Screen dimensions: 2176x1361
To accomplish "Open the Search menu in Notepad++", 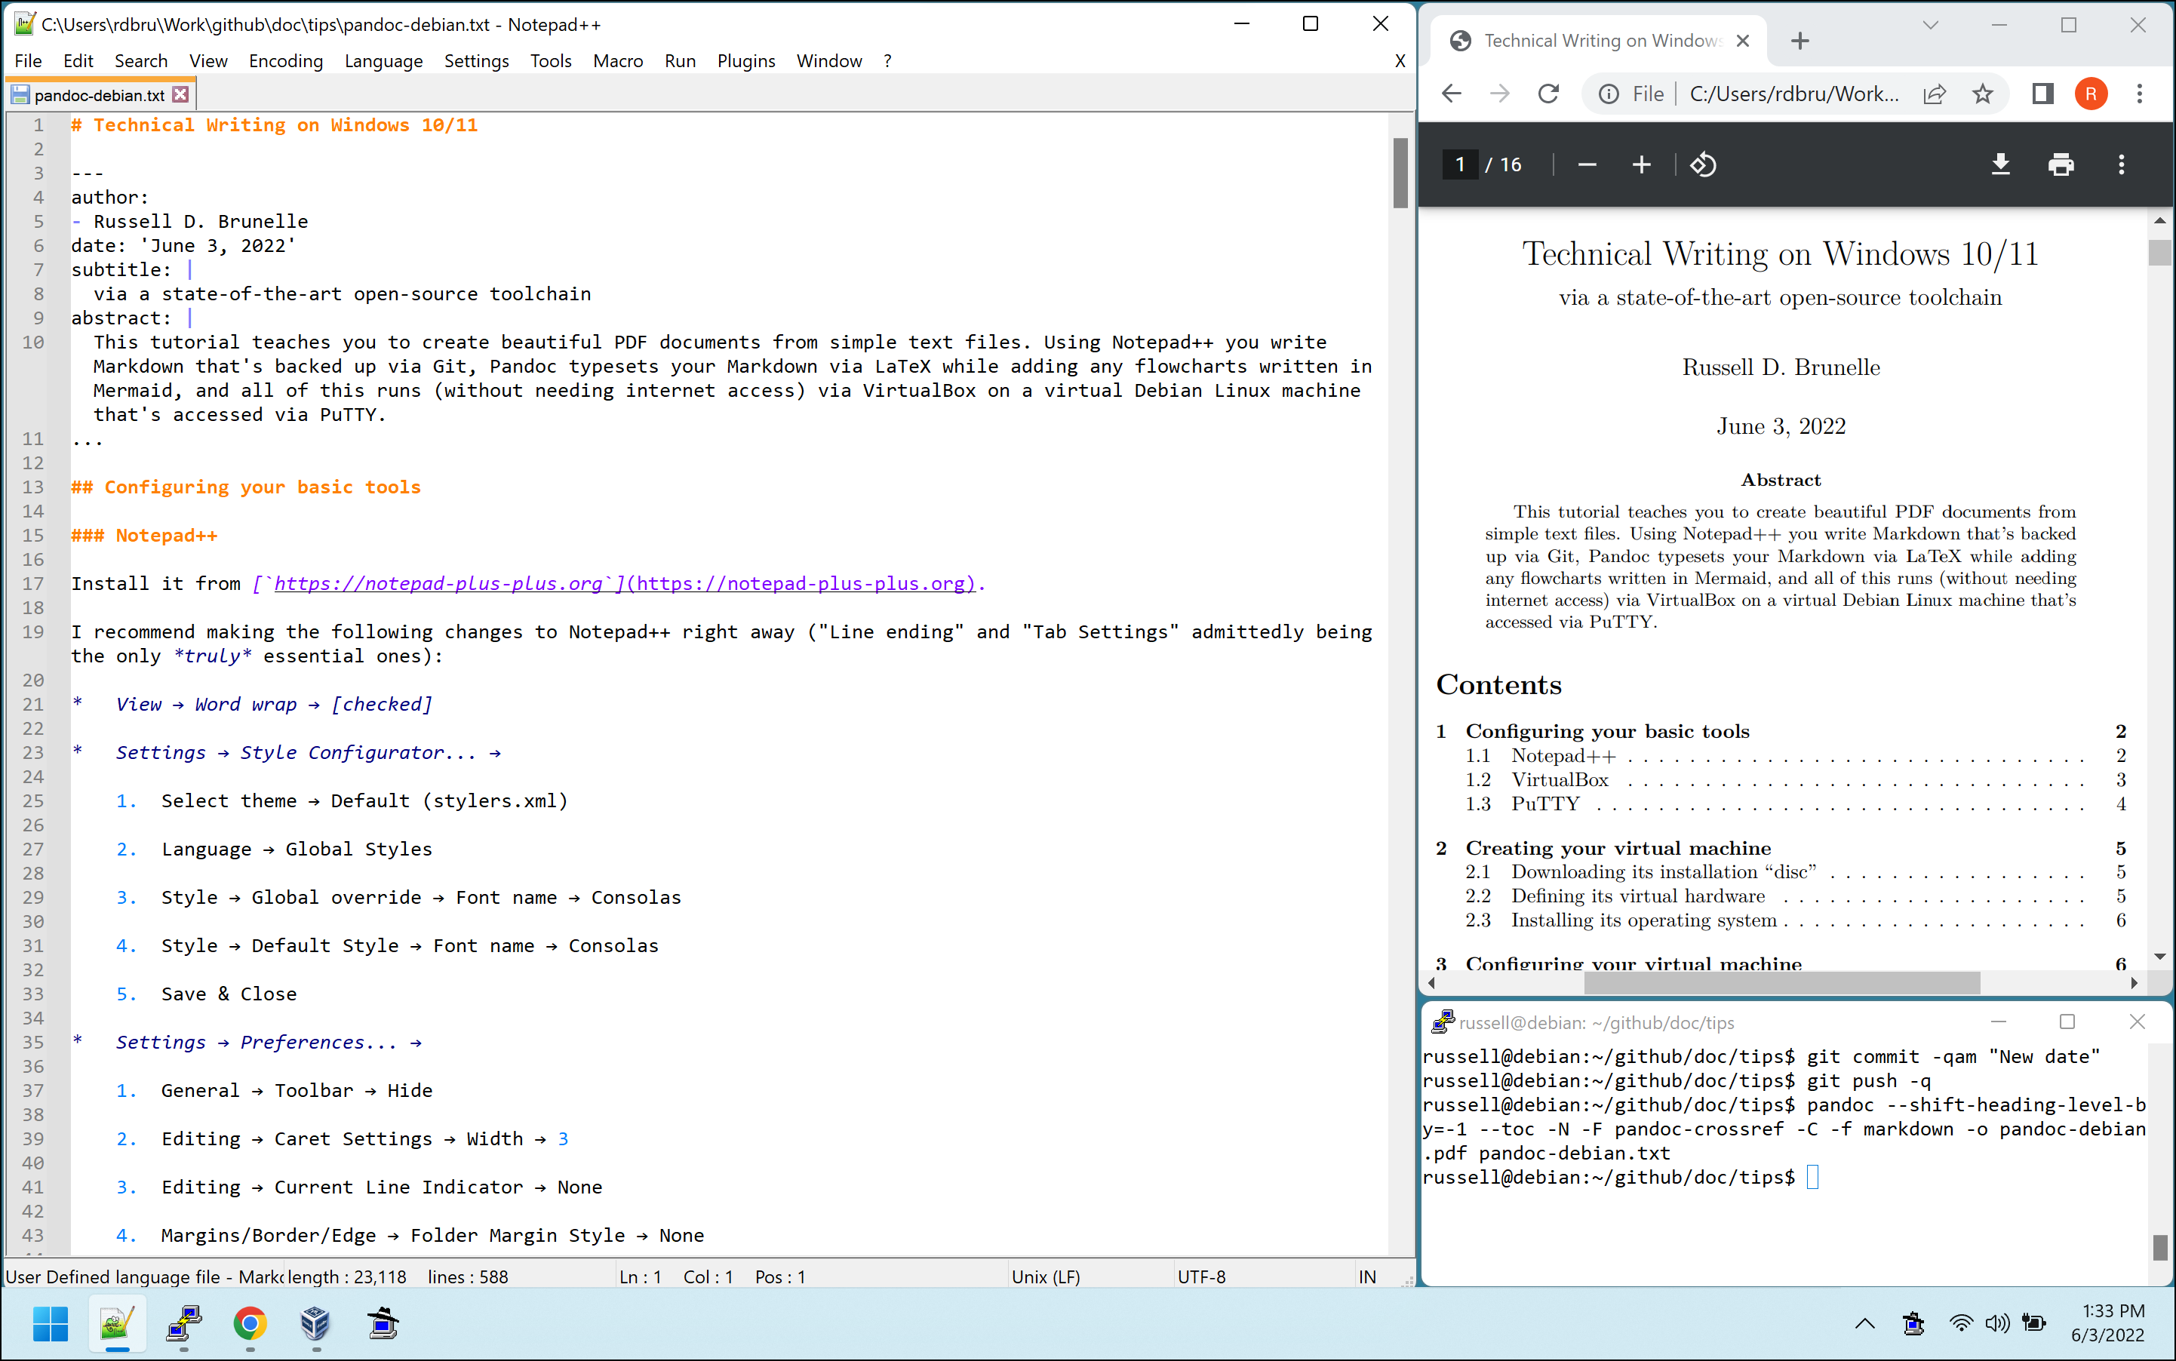I will (x=140, y=60).
